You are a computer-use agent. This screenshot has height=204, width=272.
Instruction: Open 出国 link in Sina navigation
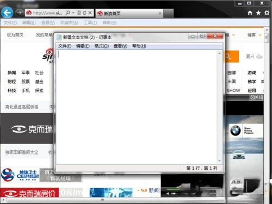232,82
